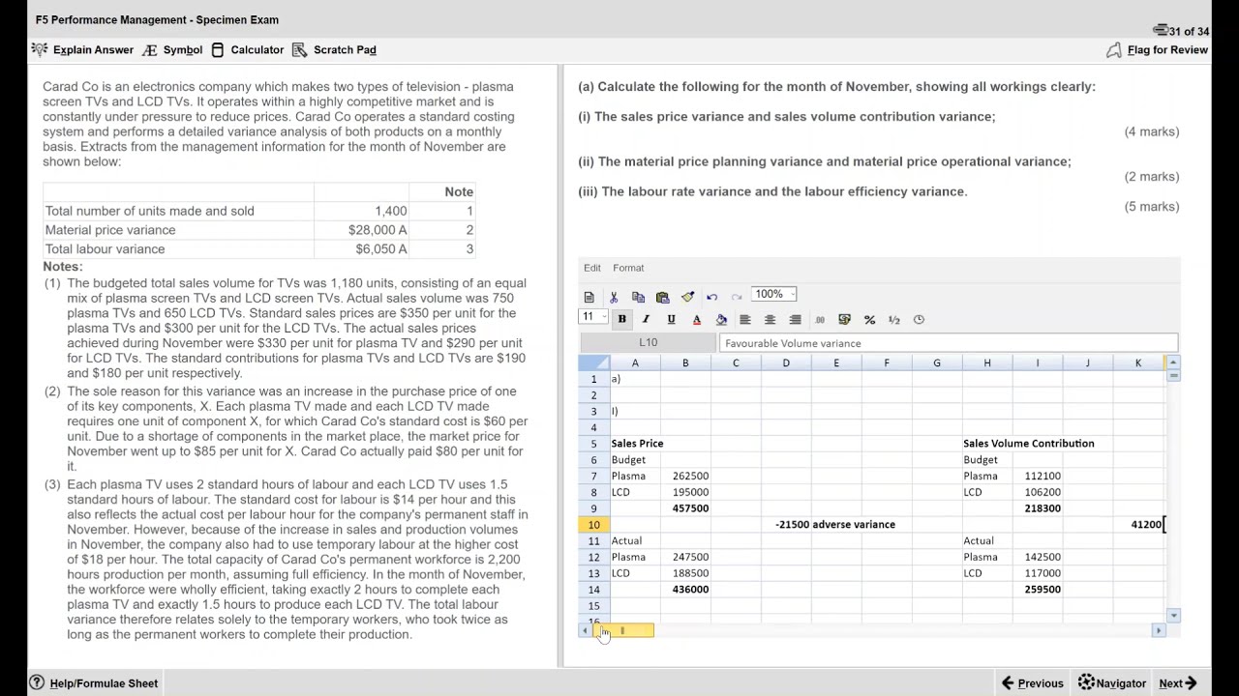Open the Scratch Pad
This screenshot has height=696, width=1239.
(334, 49)
